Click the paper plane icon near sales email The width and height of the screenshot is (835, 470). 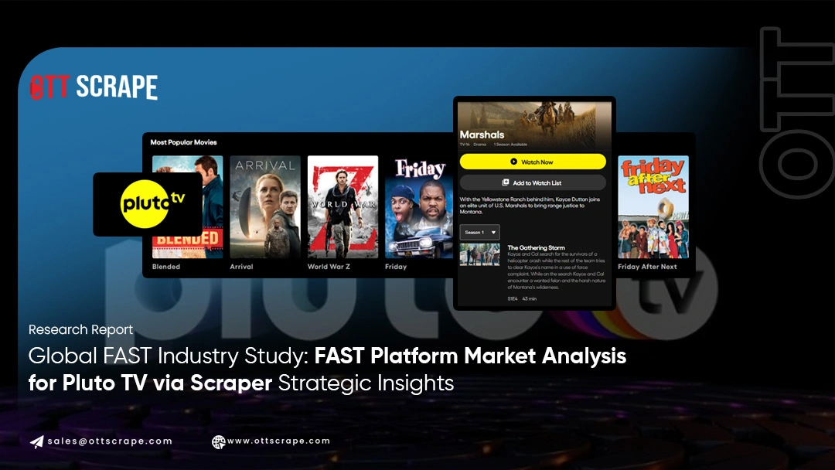pos(36,441)
